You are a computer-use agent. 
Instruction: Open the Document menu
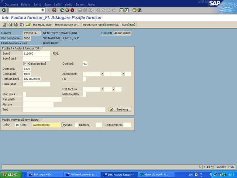click(x=11, y=4)
